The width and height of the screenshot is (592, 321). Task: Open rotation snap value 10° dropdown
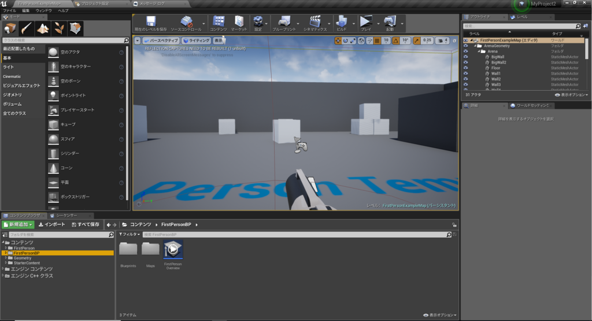pyautogui.click(x=405, y=40)
